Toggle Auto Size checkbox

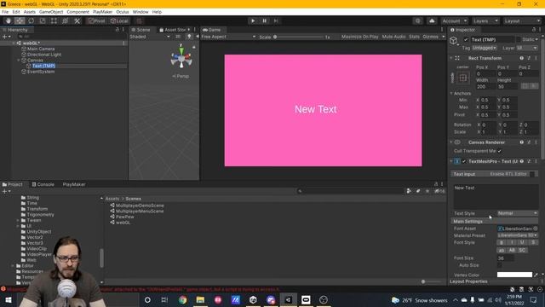[x=500, y=265]
